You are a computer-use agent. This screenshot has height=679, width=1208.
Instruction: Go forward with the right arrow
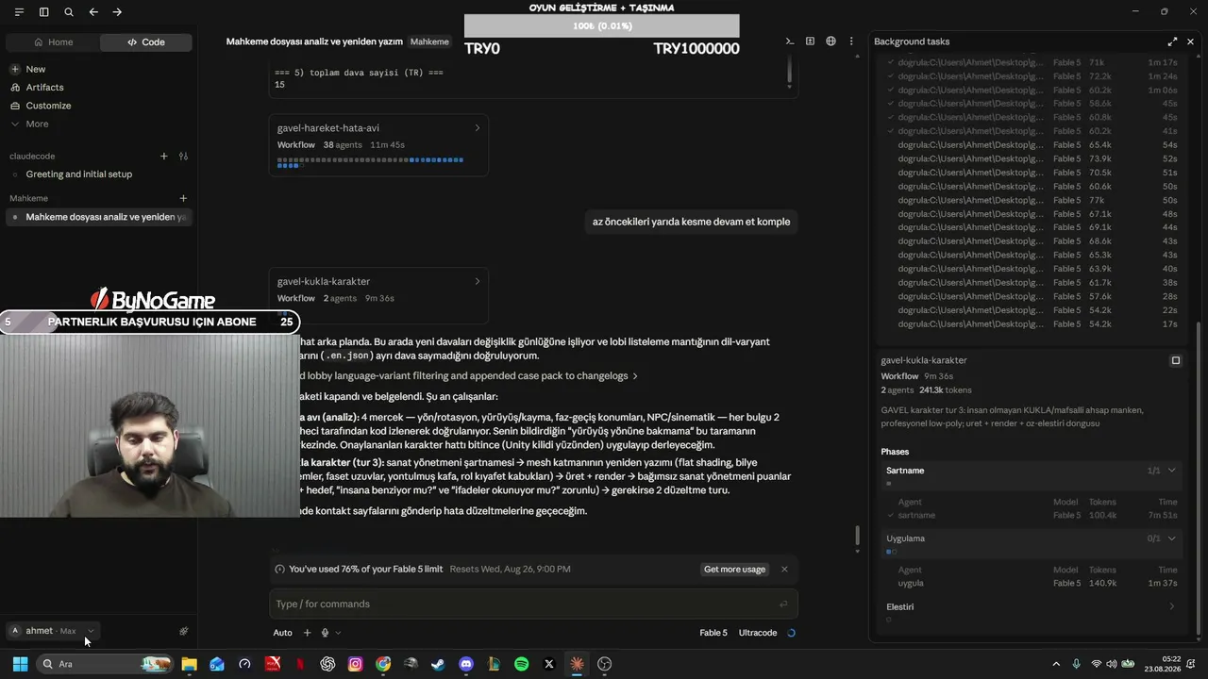click(117, 12)
